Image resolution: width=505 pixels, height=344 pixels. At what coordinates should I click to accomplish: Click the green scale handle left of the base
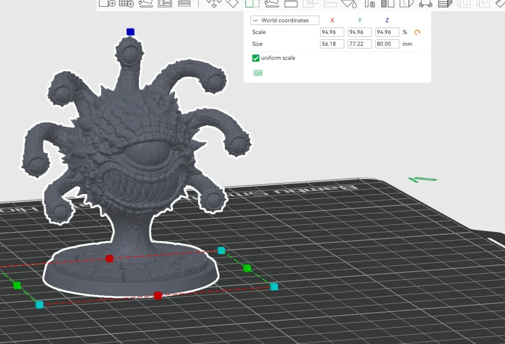[x=17, y=285]
